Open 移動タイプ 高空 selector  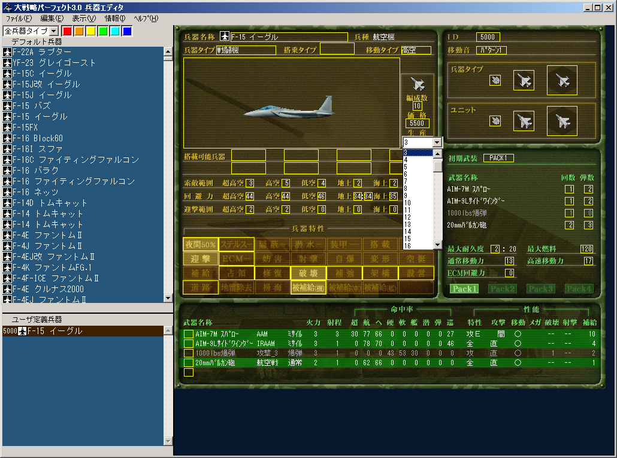416,50
